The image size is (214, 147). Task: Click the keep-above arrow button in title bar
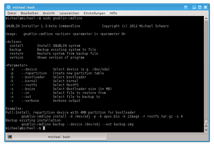[x=186, y=7]
